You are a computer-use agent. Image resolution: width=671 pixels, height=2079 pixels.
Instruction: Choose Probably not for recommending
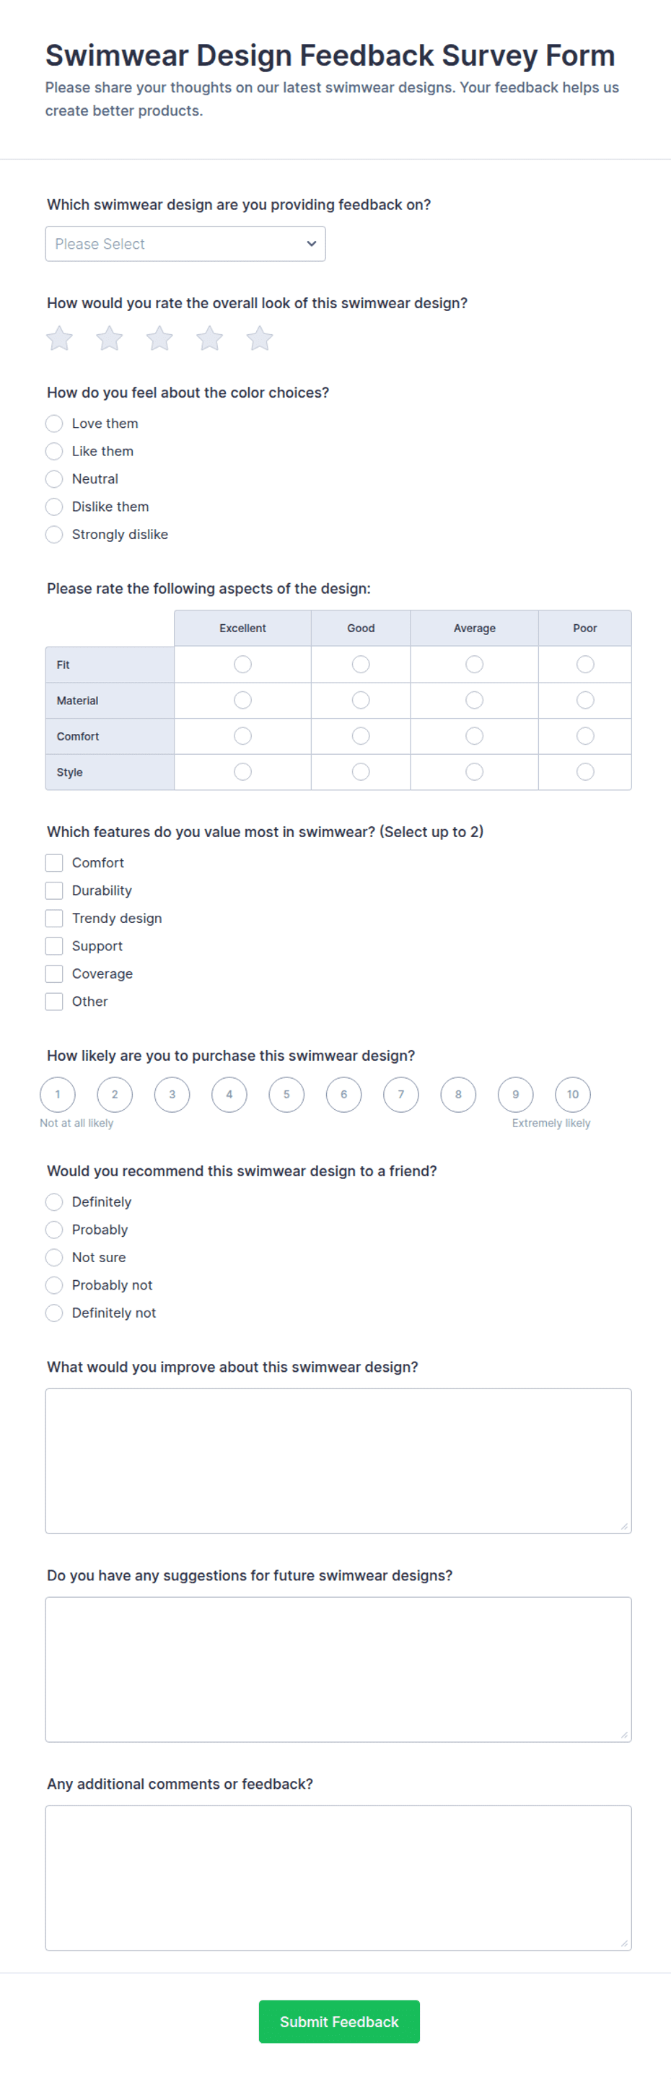click(x=54, y=1284)
